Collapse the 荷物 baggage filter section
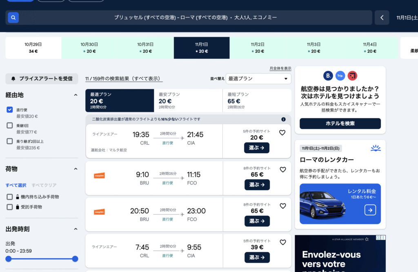The width and height of the screenshot is (418, 272). click(76, 169)
